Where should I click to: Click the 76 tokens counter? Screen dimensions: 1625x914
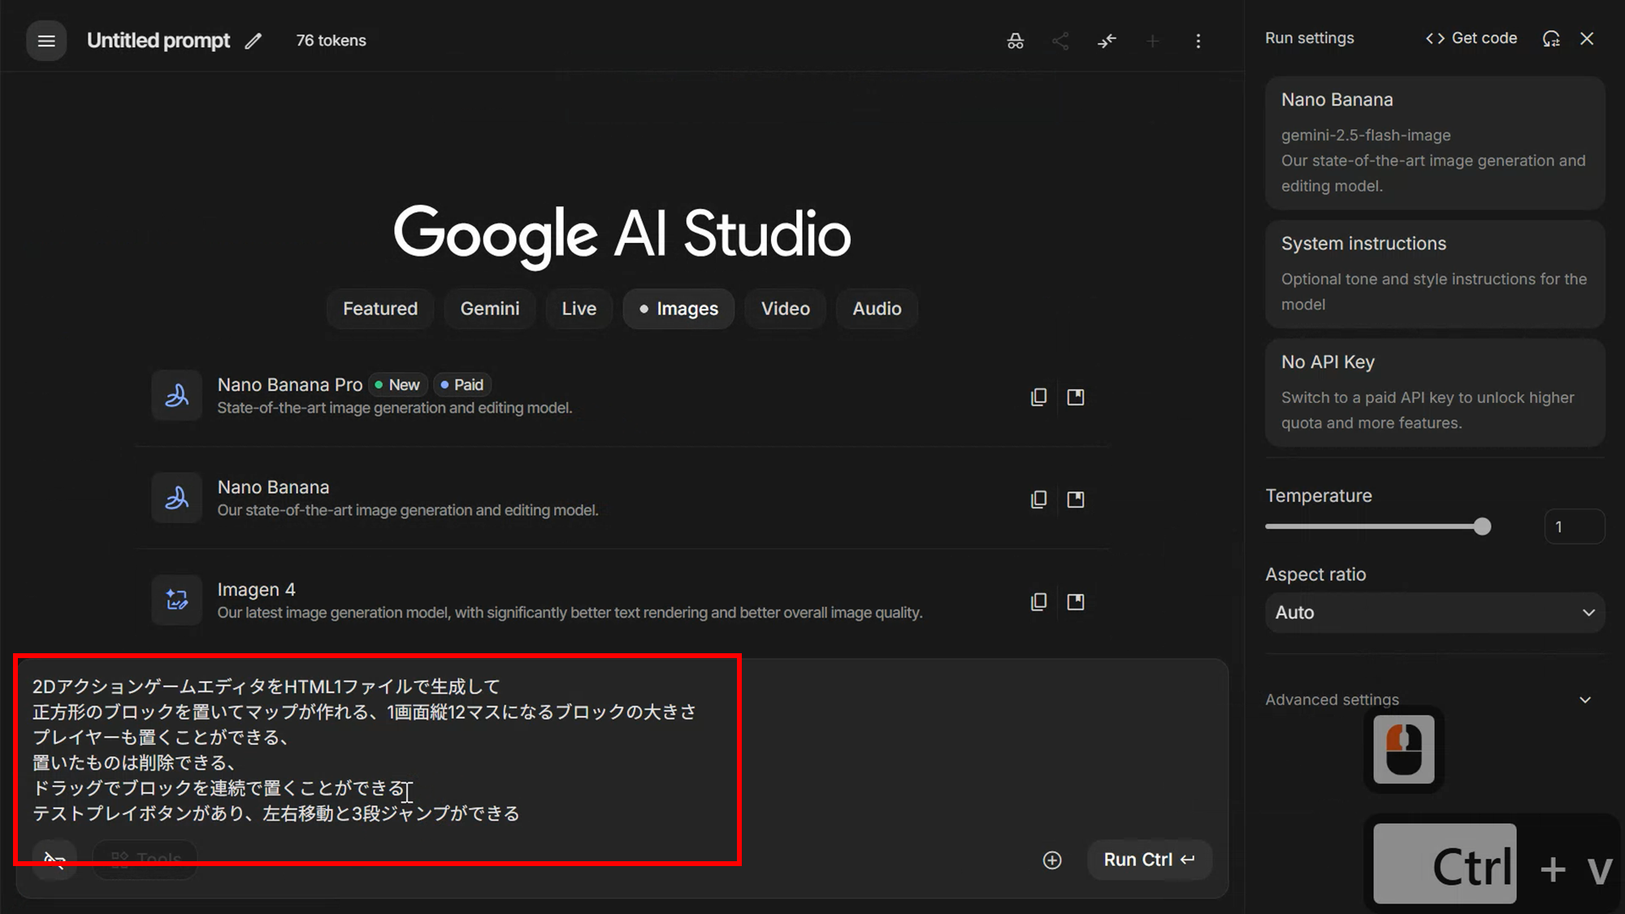(x=331, y=41)
